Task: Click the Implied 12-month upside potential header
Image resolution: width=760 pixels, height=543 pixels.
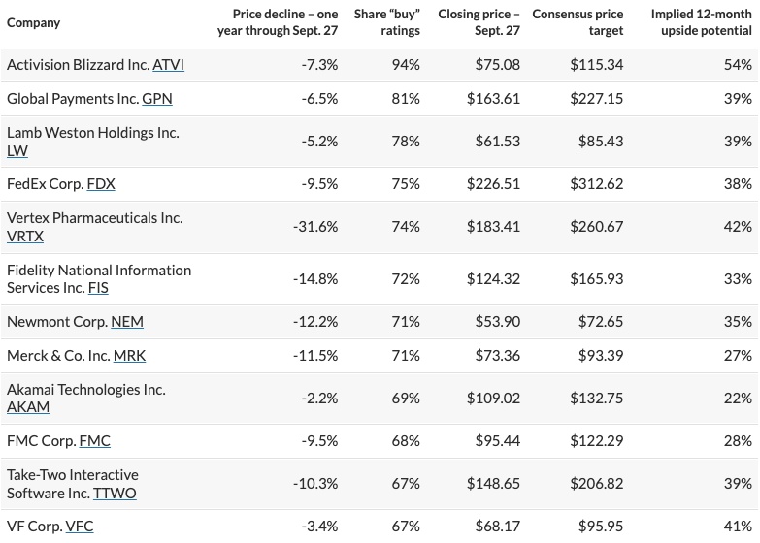Action: tap(701, 23)
